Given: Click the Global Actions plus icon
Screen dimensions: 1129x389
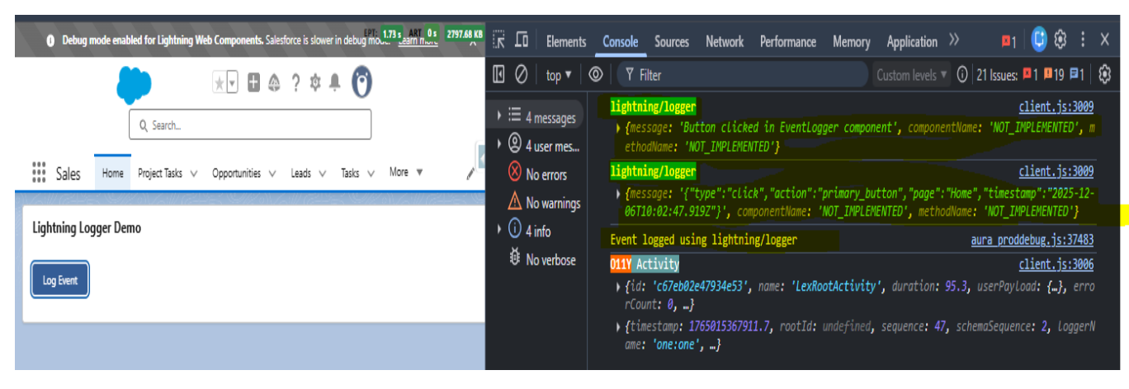Looking at the screenshot, I should click(x=253, y=82).
